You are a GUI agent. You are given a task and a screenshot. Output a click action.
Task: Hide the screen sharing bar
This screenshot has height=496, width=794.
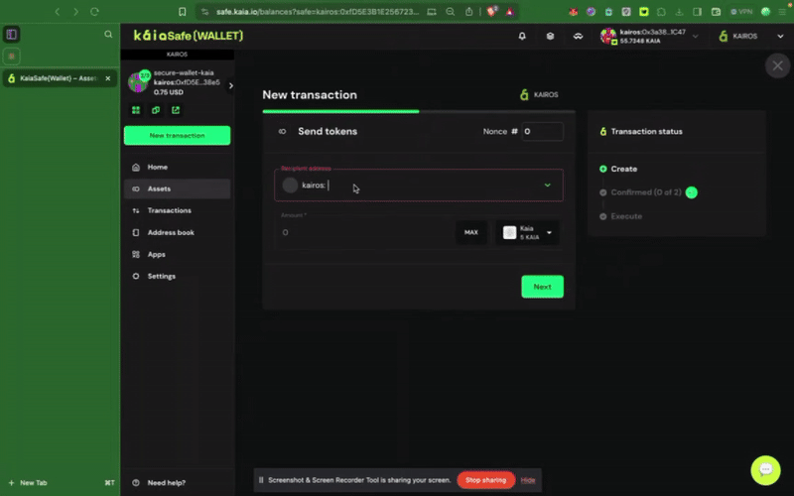528,480
